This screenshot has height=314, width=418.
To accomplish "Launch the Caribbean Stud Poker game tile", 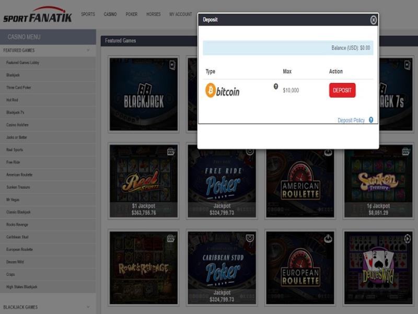I will pyautogui.click(x=222, y=266).
